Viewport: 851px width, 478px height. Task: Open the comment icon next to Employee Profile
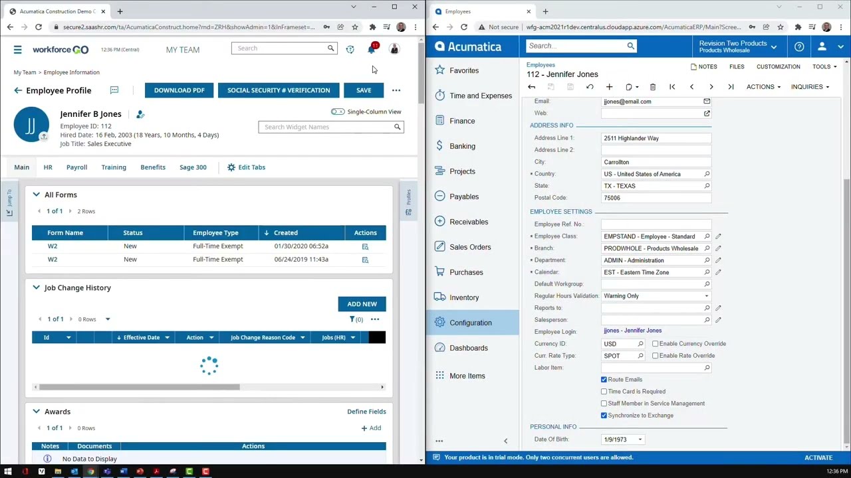point(114,90)
